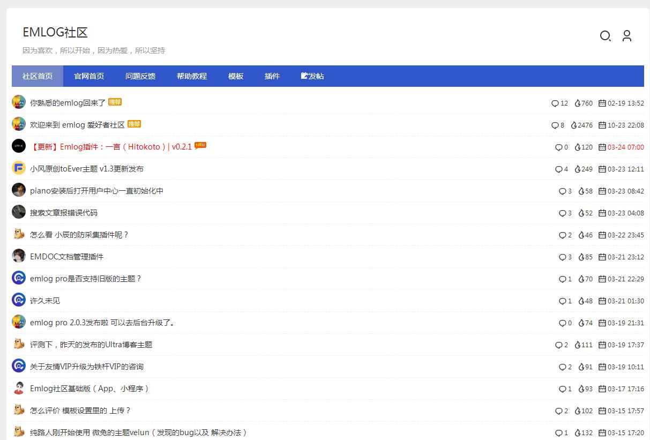650x440 pixels.
Task: Click flame views icon showing 2476
Action: pyautogui.click(x=574, y=125)
